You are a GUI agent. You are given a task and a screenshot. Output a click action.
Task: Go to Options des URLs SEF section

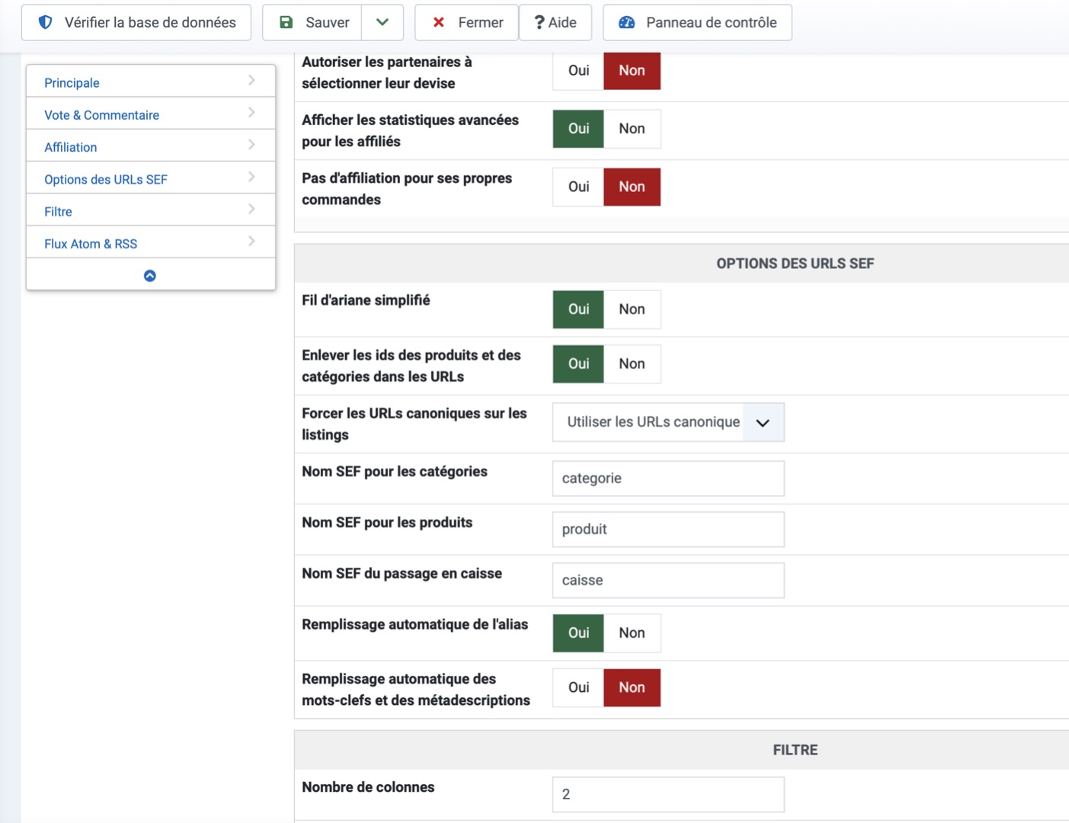(106, 180)
